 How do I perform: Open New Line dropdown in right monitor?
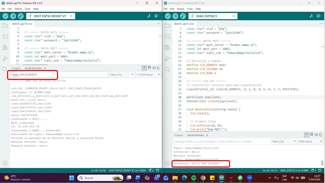coord(284,142)
